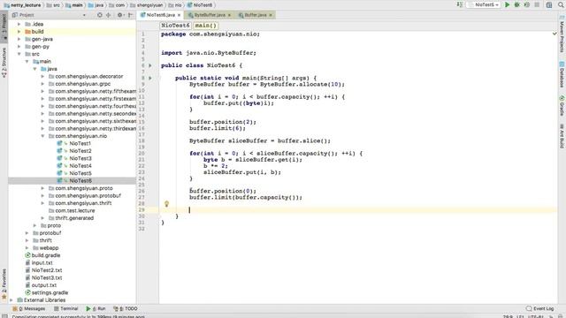Open the Run tool window tab

pos(96,308)
